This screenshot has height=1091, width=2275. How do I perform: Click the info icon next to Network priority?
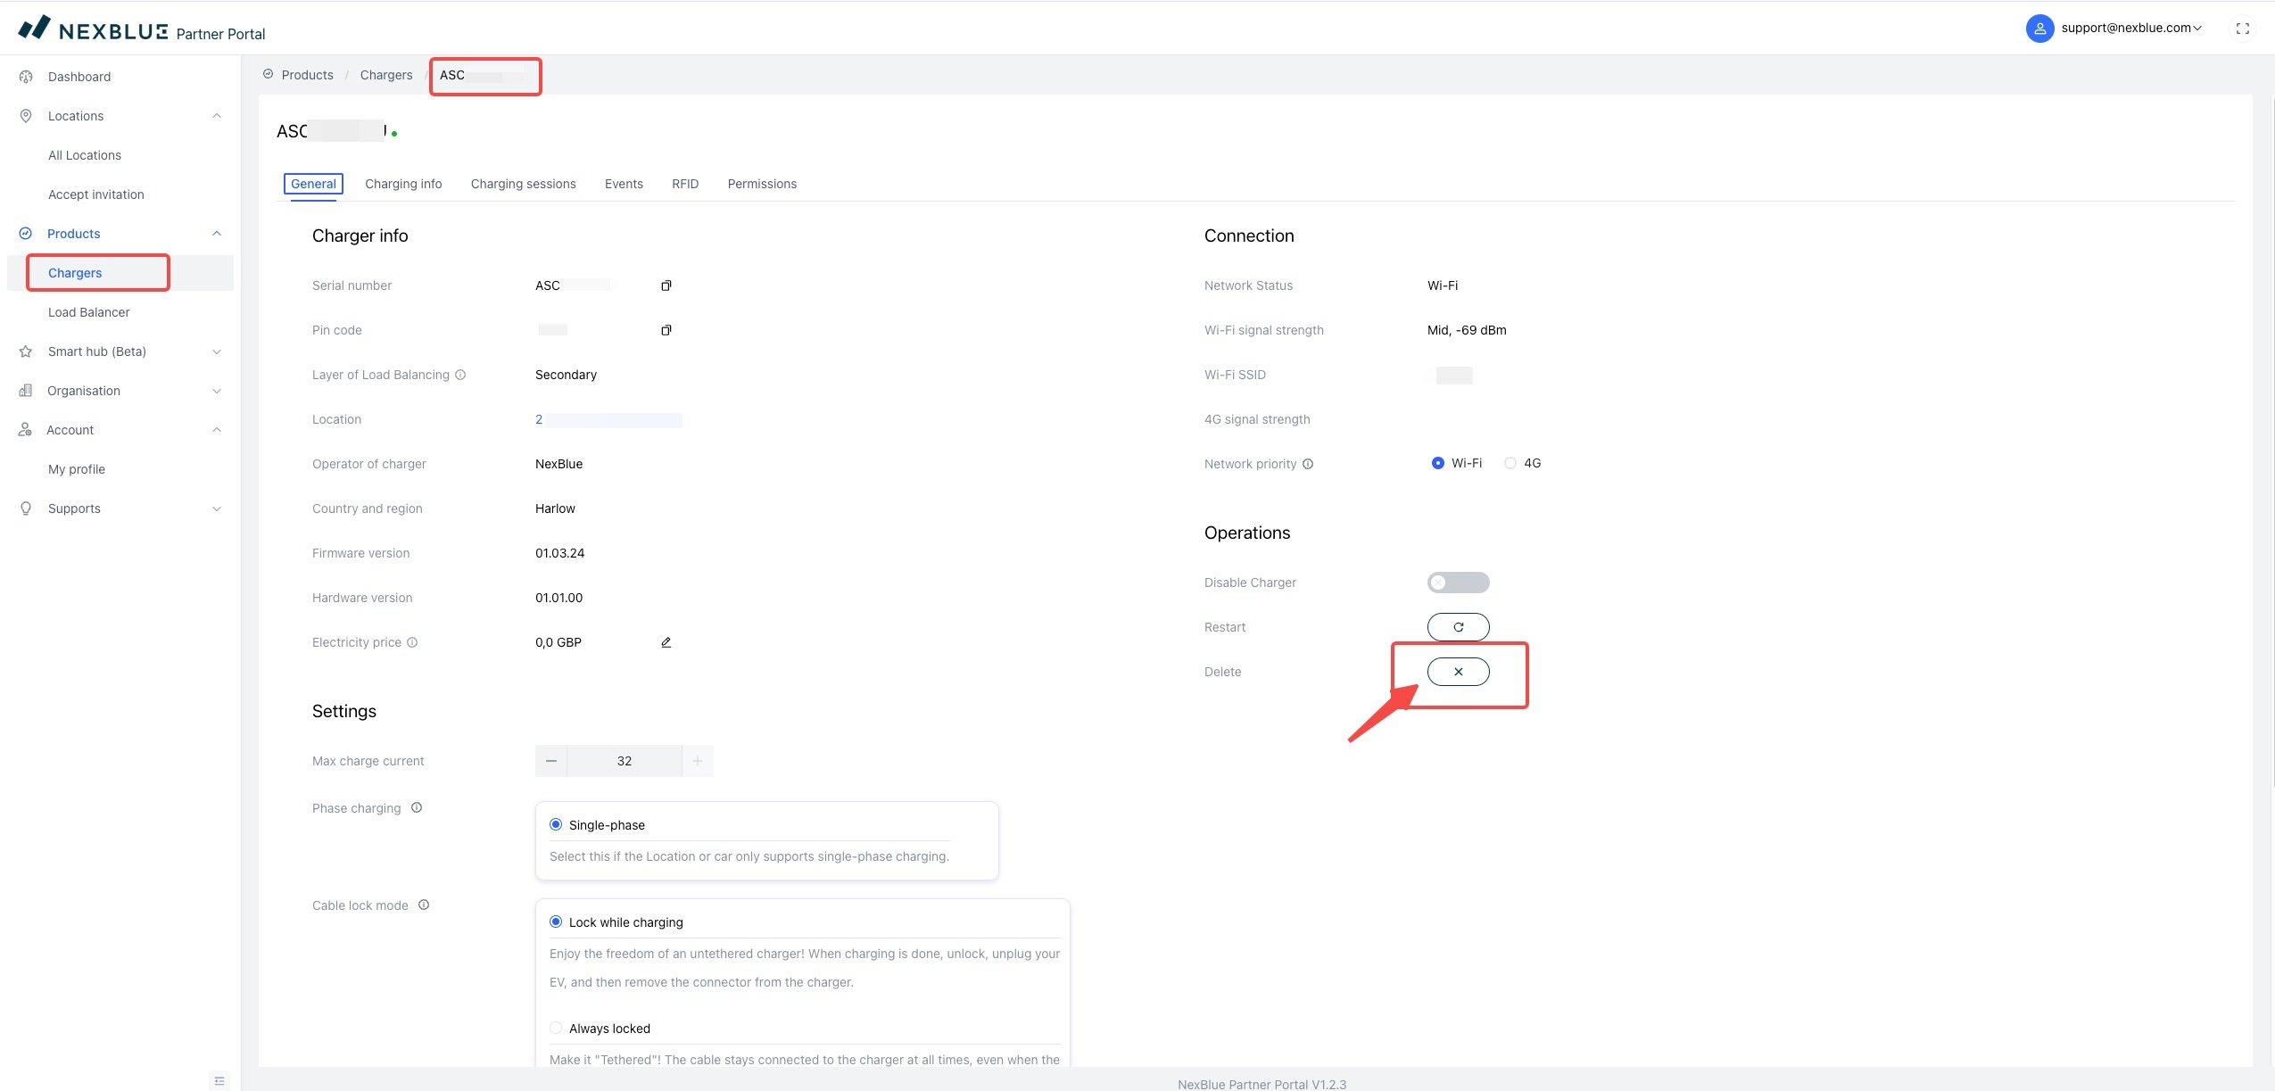click(1308, 464)
